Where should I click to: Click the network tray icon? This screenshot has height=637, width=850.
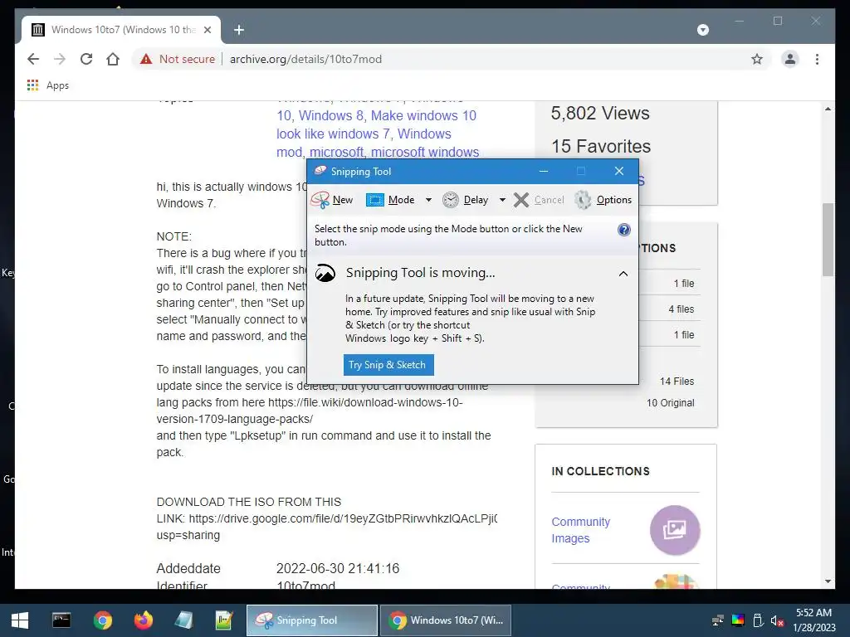(718, 620)
